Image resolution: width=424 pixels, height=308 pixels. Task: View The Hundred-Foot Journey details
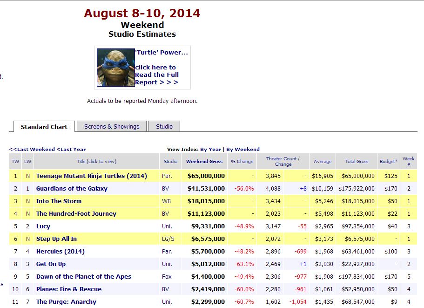pos(76,214)
